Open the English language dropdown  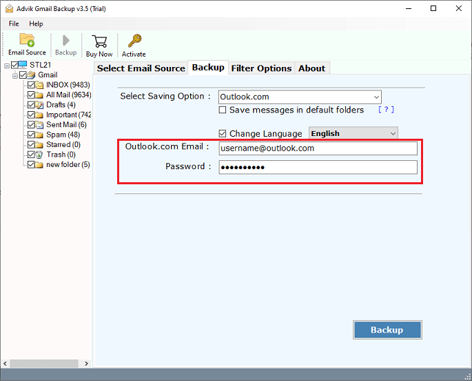tap(353, 133)
